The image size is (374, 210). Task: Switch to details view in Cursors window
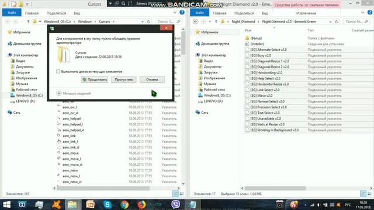click(x=175, y=194)
